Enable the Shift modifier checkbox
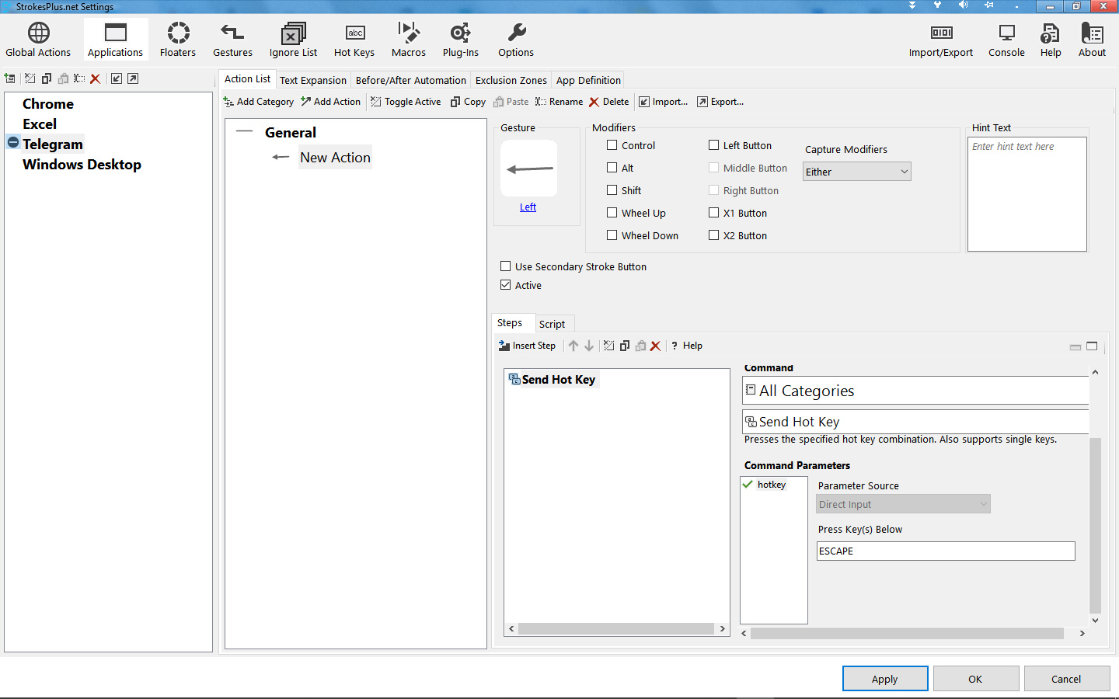1119x699 pixels. click(x=612, y=190)
